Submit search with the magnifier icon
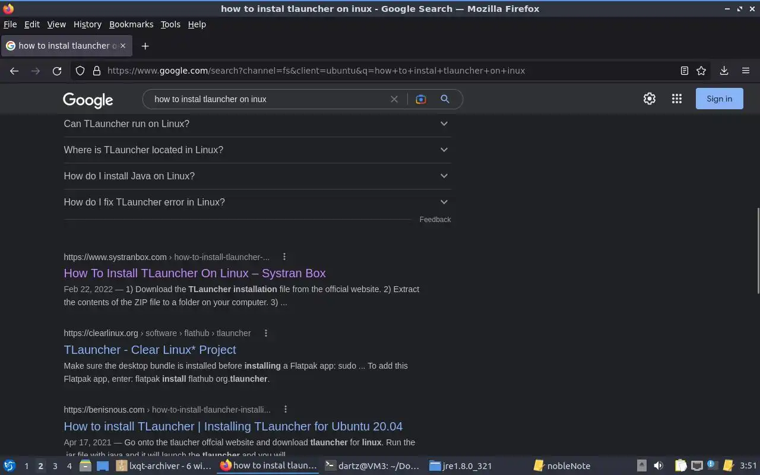This screenshot has height=475, width=760. coord(445,99)
